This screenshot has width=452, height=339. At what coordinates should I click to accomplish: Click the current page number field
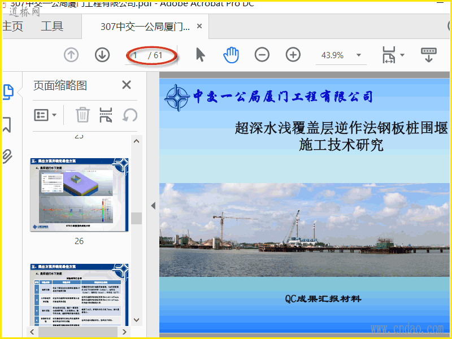pos(136,55)
